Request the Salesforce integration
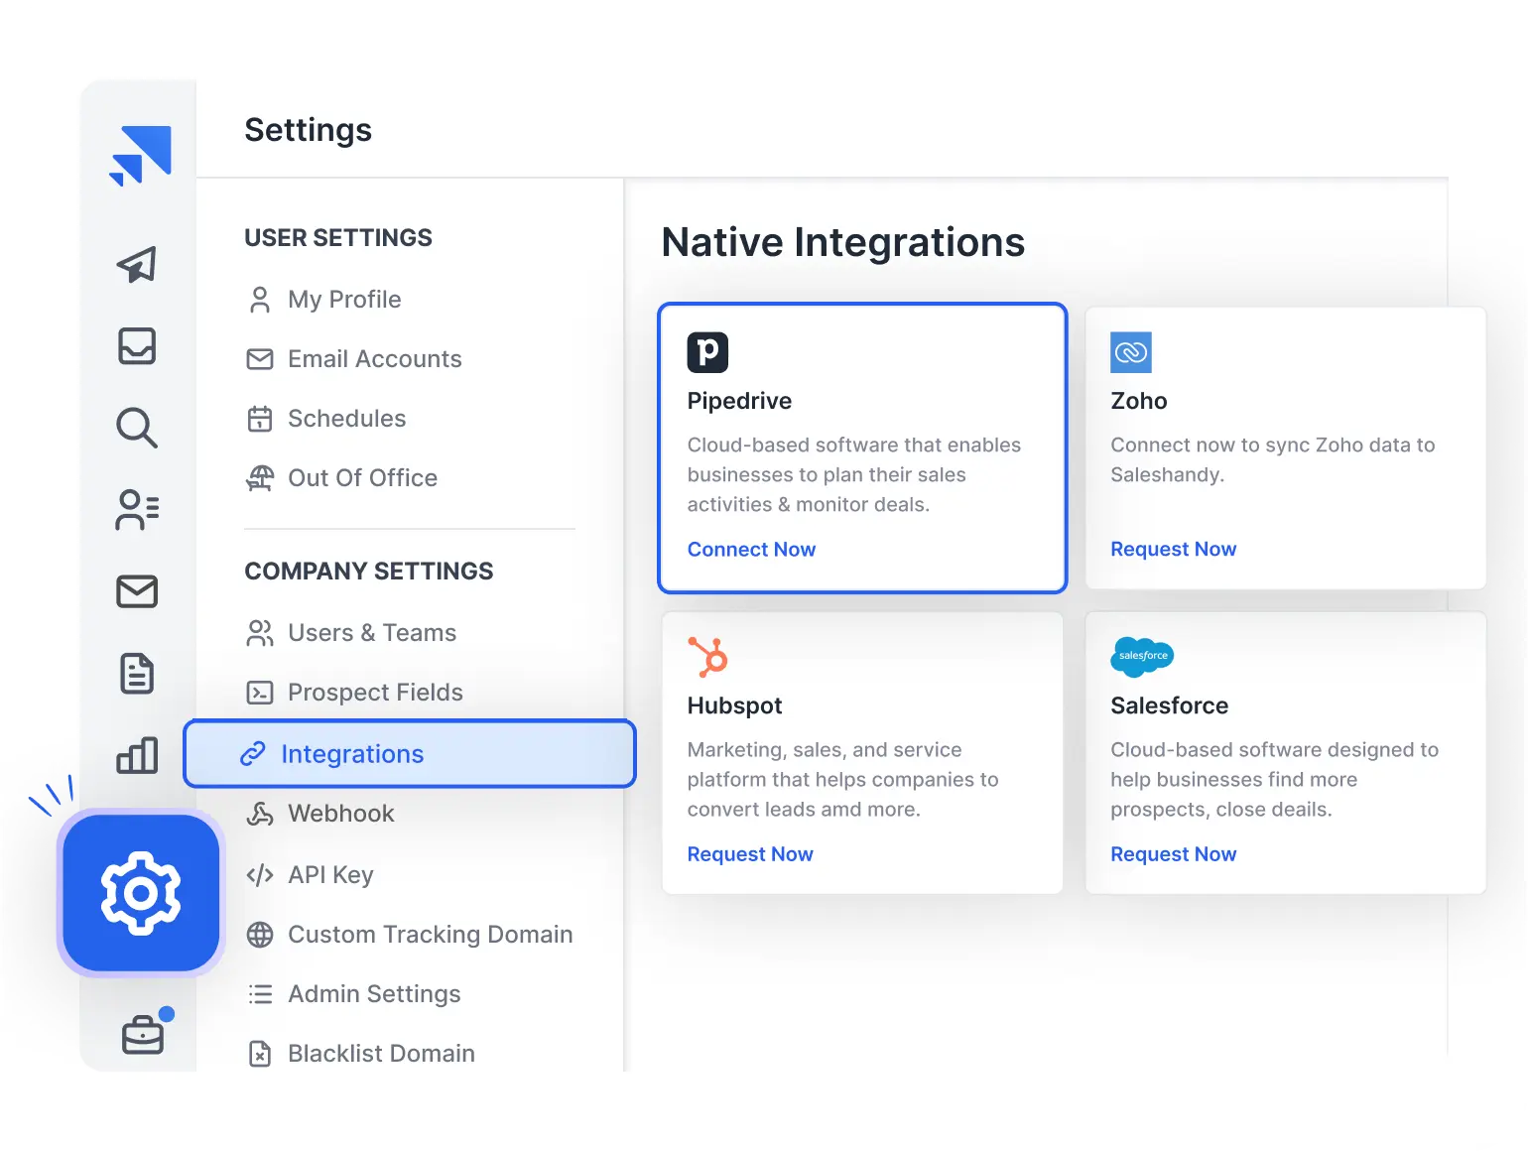Screen dimensions: 1528x1151 (1173, 853)
